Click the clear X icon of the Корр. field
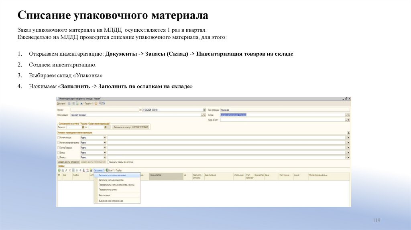The width and height of the screenshot is (411, 230). point(349,120)
